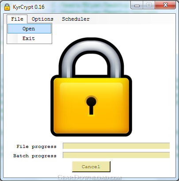Click the Batch progress bar
This screenshot has height=181, width=179.
tap(116, 155)
